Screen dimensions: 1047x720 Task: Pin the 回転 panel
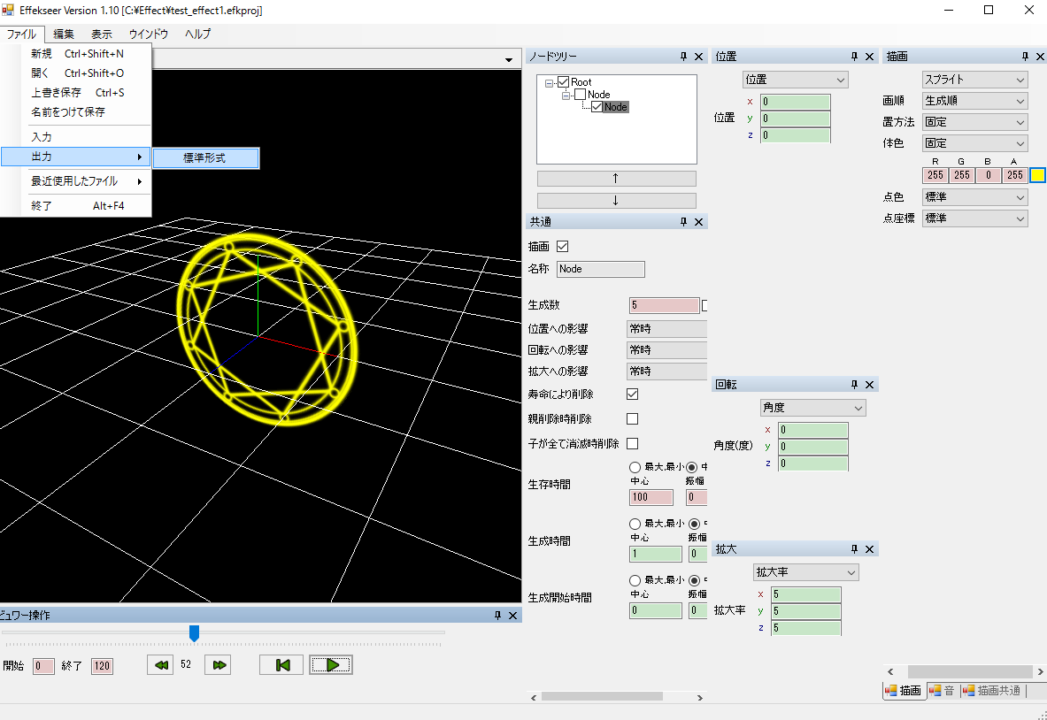pos(854,384)
